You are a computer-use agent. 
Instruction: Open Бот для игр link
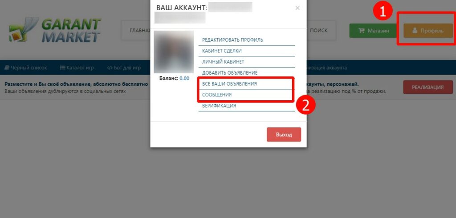pos(124,68)
